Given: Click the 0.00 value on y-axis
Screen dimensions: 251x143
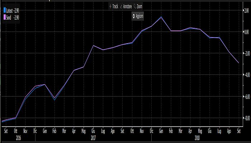Looking at the screenshot, I should click(245, 32).
